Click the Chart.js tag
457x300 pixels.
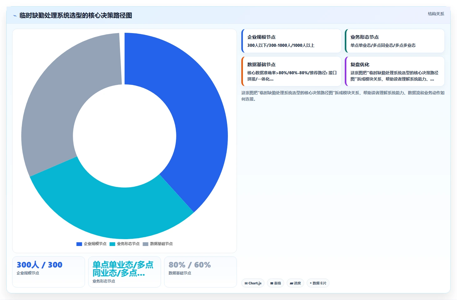click(253, 283)
